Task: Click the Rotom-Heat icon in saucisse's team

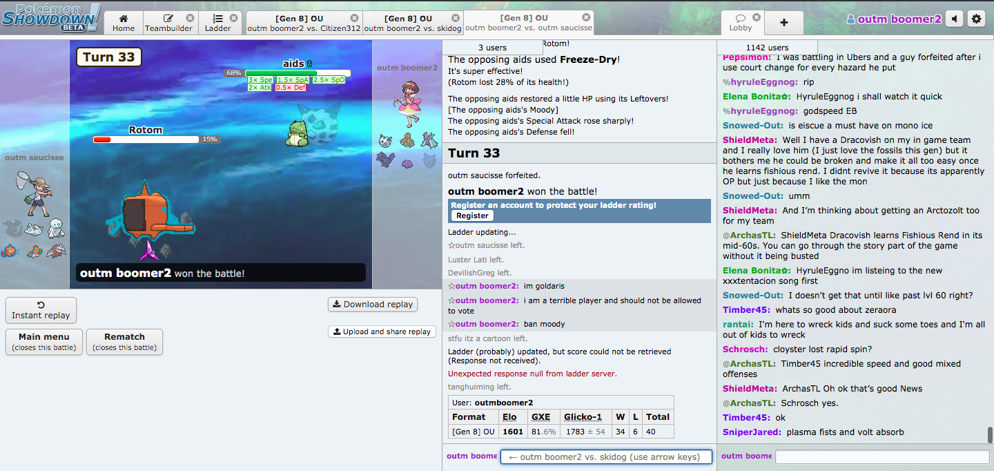Action: click(10, 251)
